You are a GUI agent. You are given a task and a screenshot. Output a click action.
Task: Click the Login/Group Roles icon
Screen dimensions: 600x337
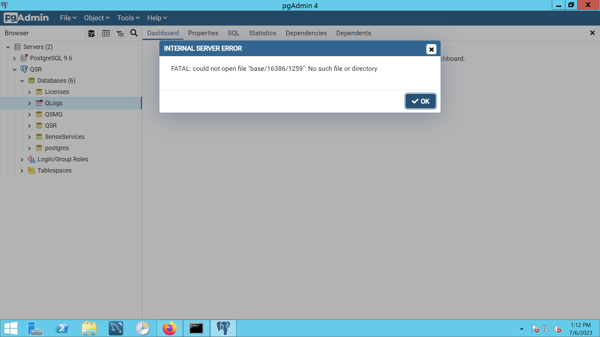[31, 159]
